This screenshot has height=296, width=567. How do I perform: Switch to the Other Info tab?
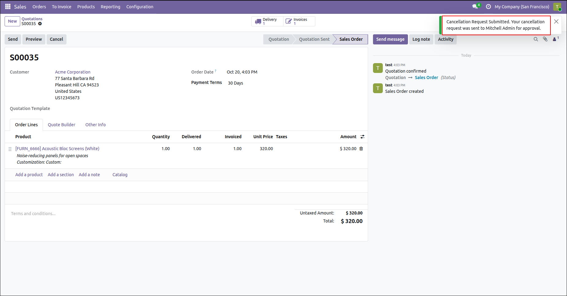point(96,125)
